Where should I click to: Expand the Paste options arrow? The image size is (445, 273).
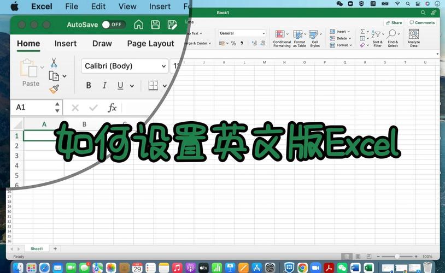(42, 68)
